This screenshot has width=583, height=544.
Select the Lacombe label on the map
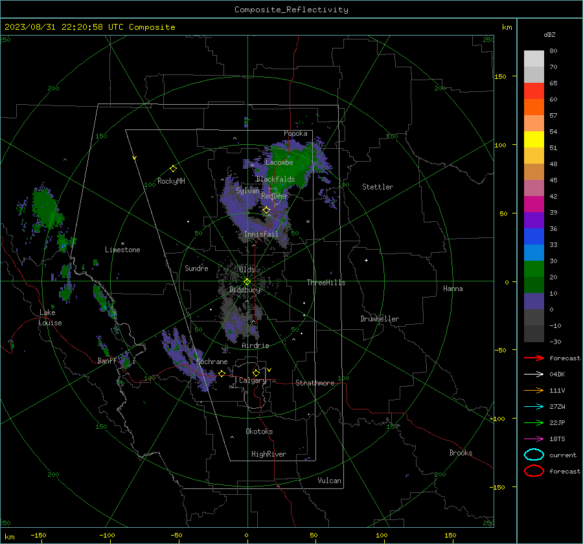(x=279, y=162)
